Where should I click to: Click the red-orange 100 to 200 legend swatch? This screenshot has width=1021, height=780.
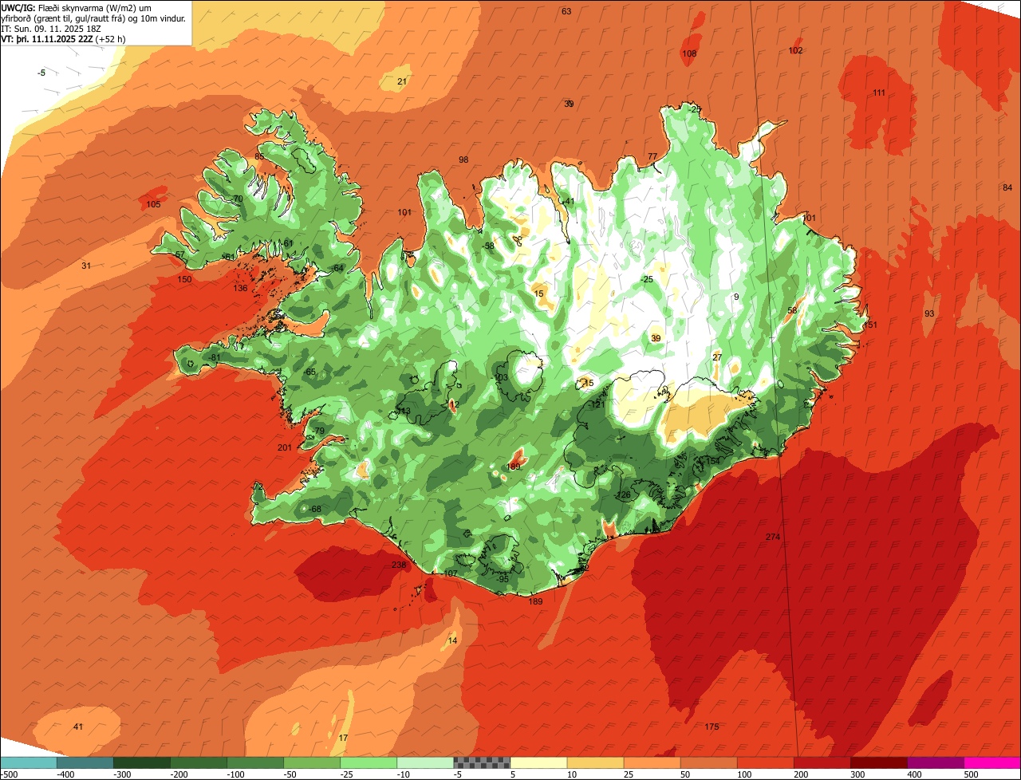(x=765, y=762)
